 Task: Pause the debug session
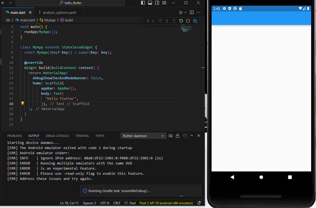(153, 21)
